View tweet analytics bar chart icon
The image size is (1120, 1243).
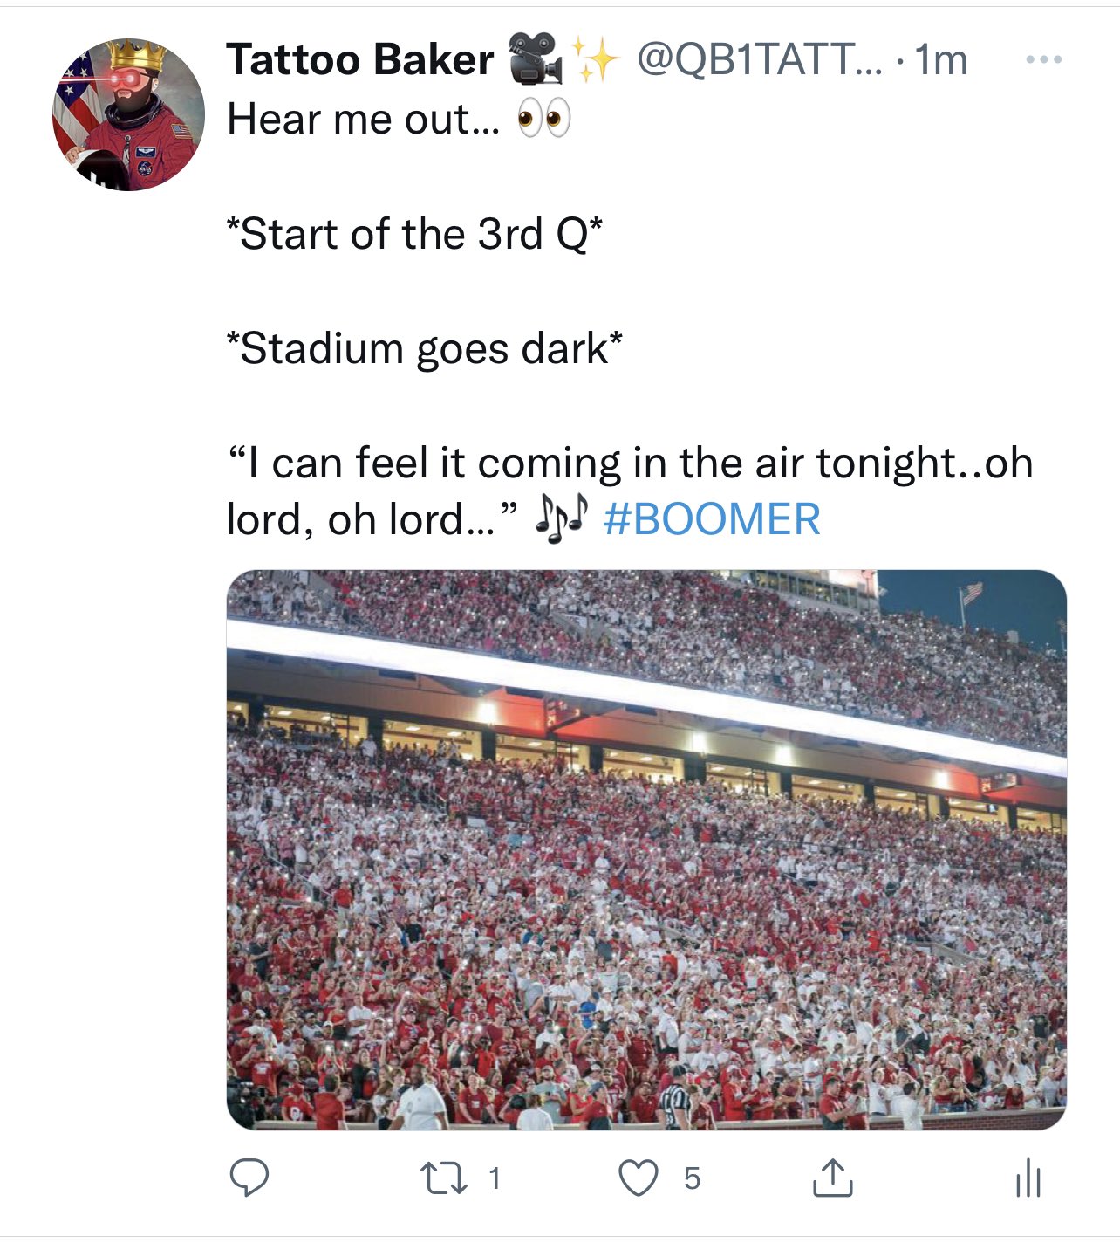[1028, 1178]
